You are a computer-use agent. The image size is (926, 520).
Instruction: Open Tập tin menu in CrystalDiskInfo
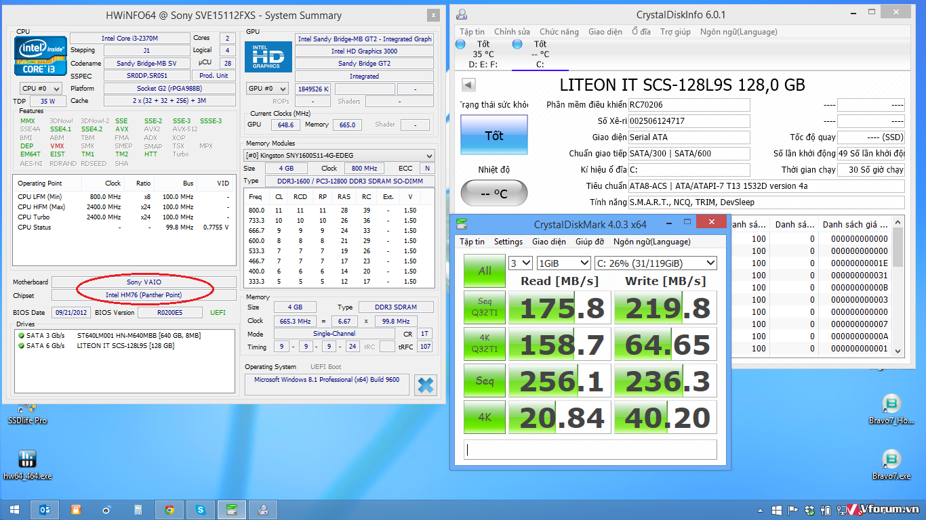click(x=472, y=32)
